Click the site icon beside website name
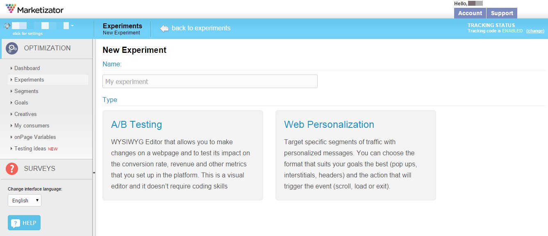 [x=7, y=26]
